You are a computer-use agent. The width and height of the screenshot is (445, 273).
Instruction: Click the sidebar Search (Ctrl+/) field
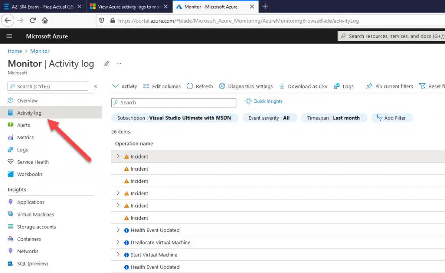coord(48,86)
